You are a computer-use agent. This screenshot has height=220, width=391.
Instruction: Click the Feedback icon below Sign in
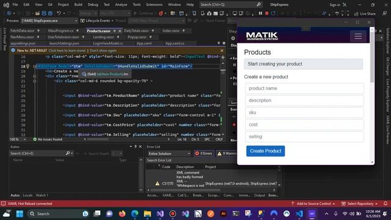[x=384, y=13]
